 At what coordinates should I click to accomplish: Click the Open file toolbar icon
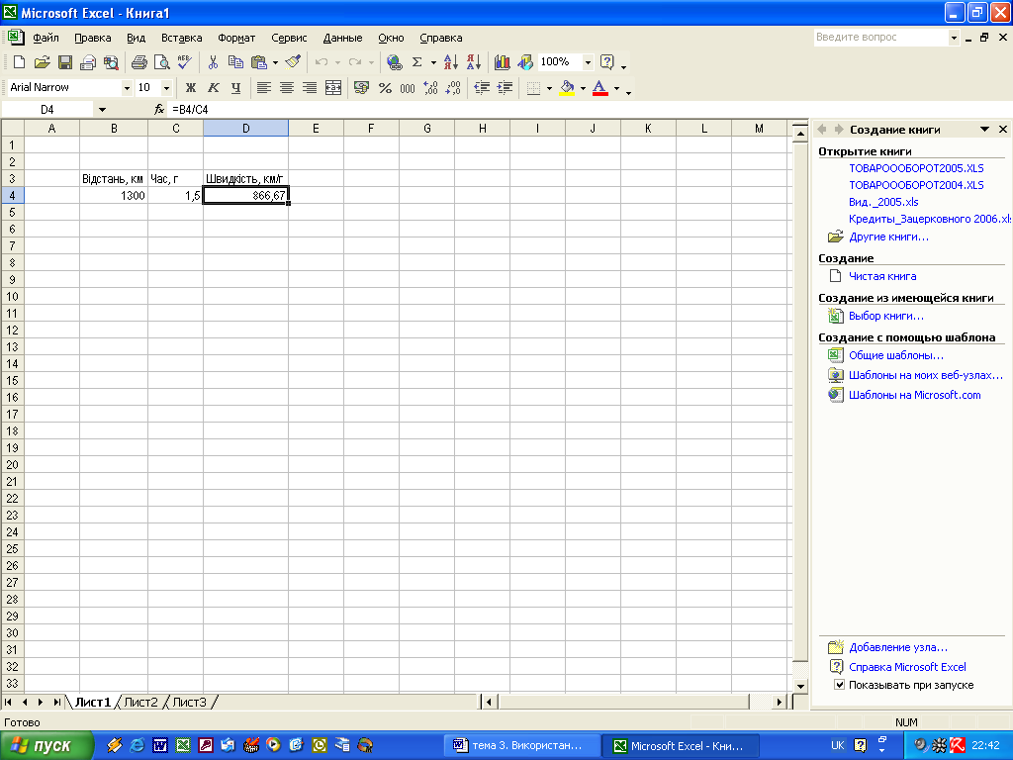pyautogui.click(x=42, y=62)
